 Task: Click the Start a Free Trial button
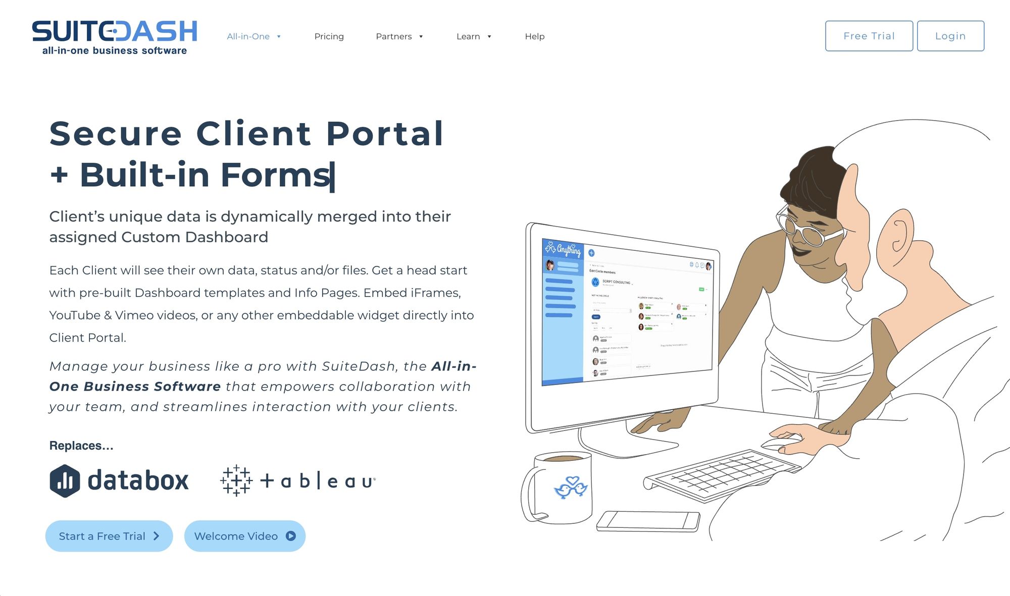point(110,535)
